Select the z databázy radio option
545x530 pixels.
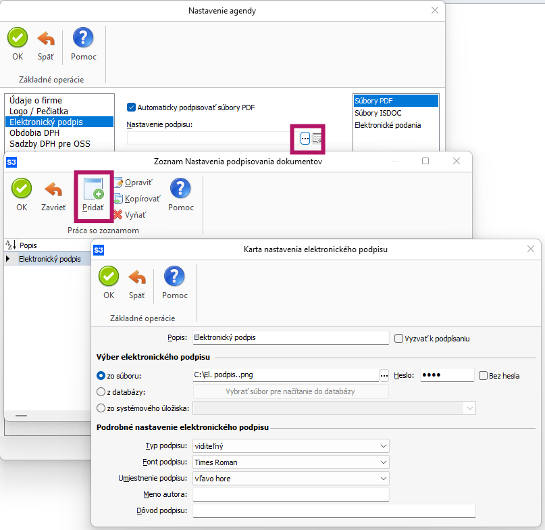(101, 392)
